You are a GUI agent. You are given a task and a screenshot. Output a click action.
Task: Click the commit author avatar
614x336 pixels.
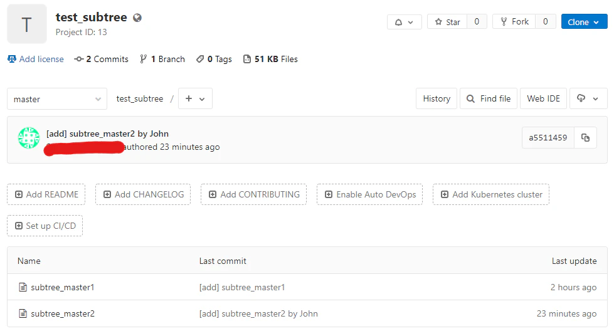[29, 138]
